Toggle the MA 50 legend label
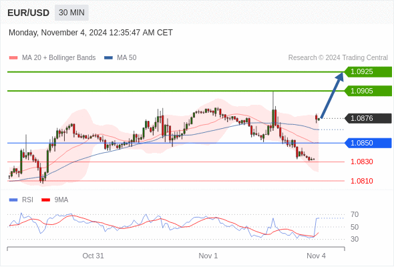This screenshot has height=267, width=394. point(127,58)
